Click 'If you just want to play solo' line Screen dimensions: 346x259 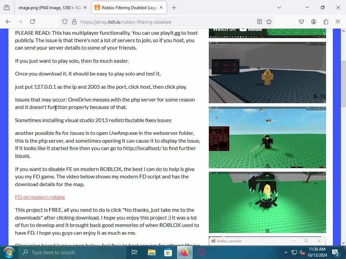[72, 61]
